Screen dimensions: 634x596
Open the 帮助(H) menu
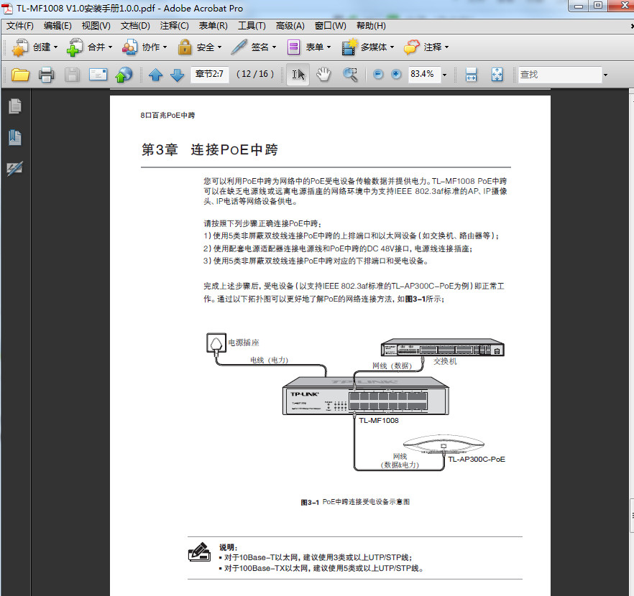371,26
